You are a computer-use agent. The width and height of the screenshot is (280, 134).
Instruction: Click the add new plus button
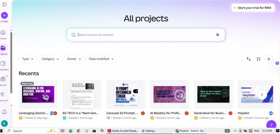[269, 59]
